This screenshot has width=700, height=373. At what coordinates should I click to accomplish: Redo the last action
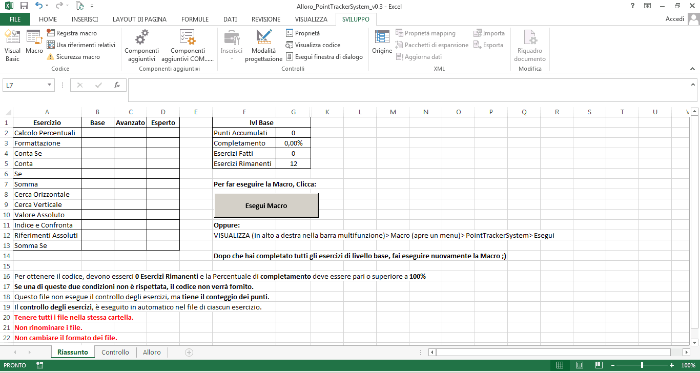click(59, 6)
